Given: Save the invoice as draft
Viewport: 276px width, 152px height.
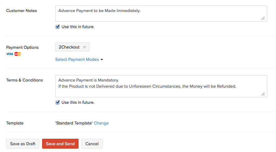Looking at the screenshot, I should tap(23, 144).
